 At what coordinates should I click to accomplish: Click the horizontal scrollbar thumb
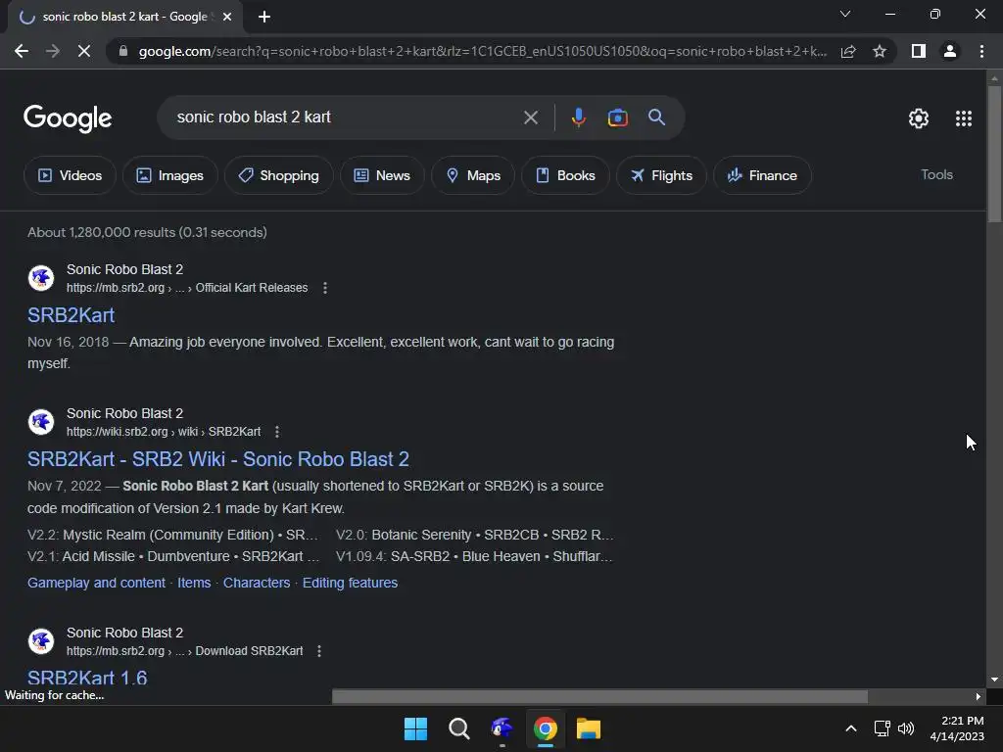point(600,696)
